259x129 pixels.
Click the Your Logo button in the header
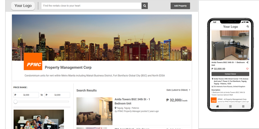click(x=23, y=6)
